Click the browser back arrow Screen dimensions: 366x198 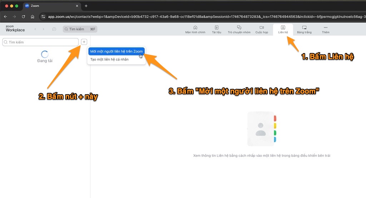click(x=6, y=16)
